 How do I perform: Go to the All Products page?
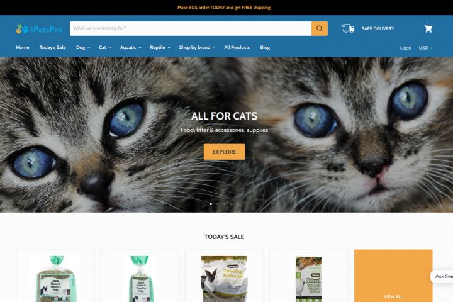(237, 47)
